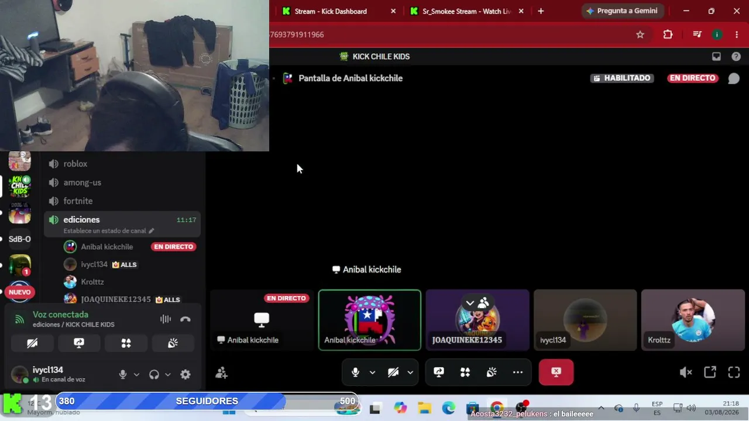The image size is (749, 421).
Task: Click JOAQUINEKE12345 in the channel member list
Action: [x=115, y=299]
